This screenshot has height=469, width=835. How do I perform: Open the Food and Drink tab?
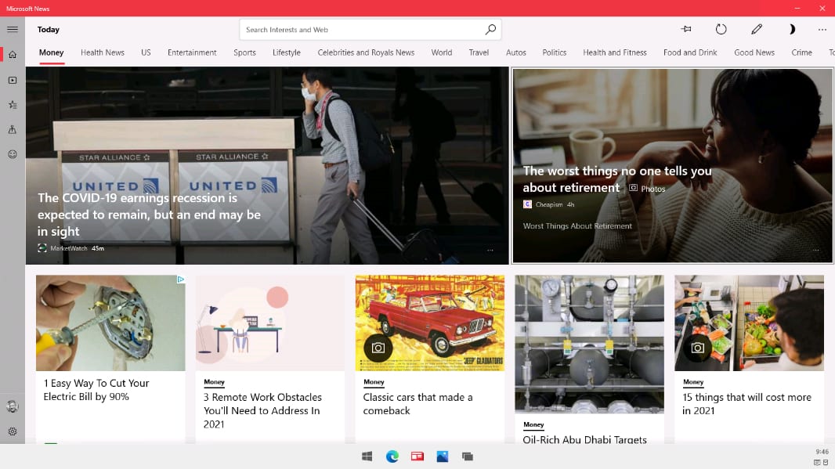coord(690,52)
